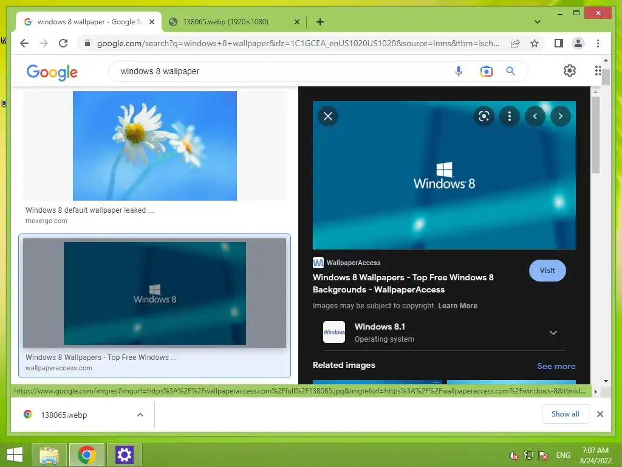Click the Chrome taskbar icon
622x467 pixels.
click(x=86, y=455)
